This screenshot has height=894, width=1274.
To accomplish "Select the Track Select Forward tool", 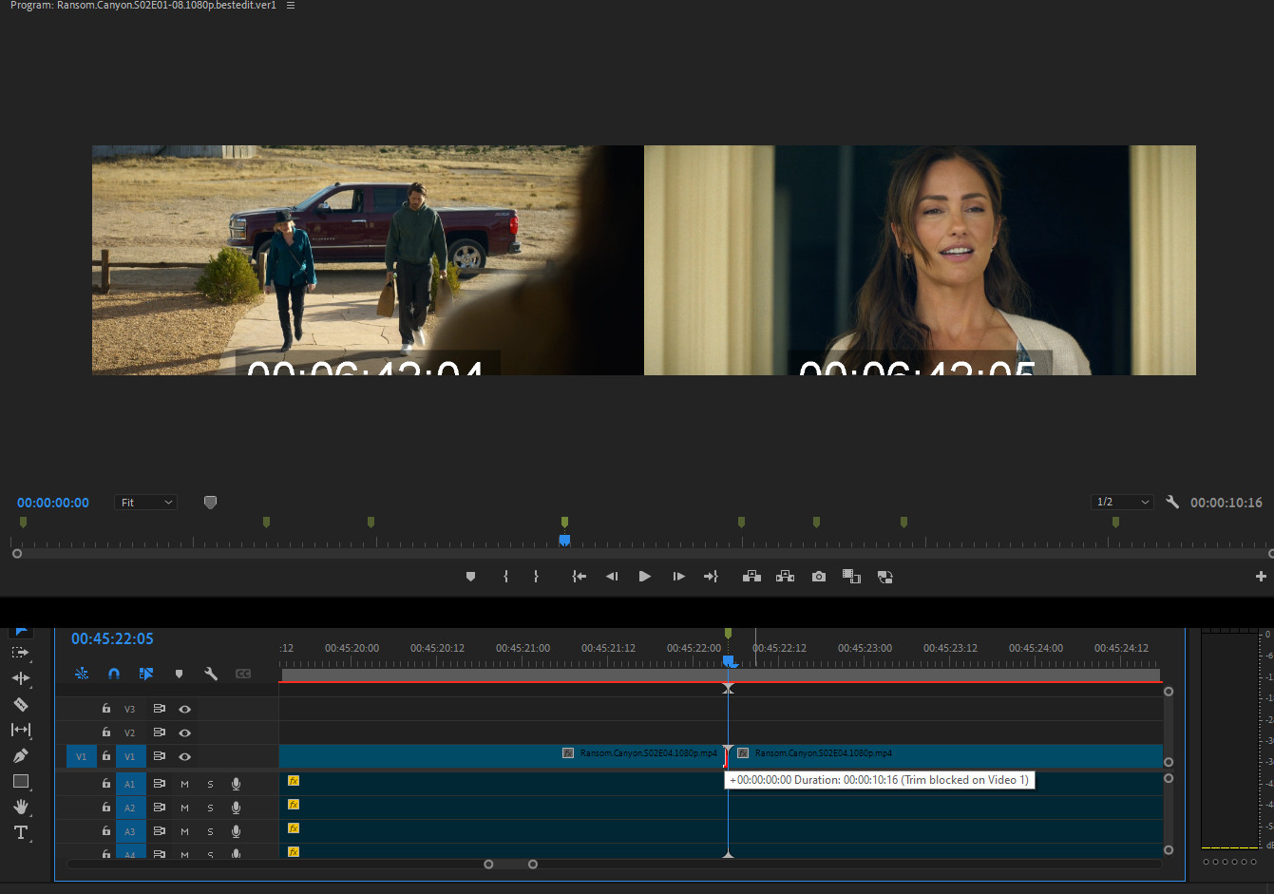I will pyautogui.click(x=20, y=653).
